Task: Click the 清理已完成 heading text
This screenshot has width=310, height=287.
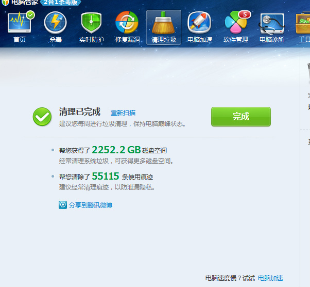Action: [80, 111]
